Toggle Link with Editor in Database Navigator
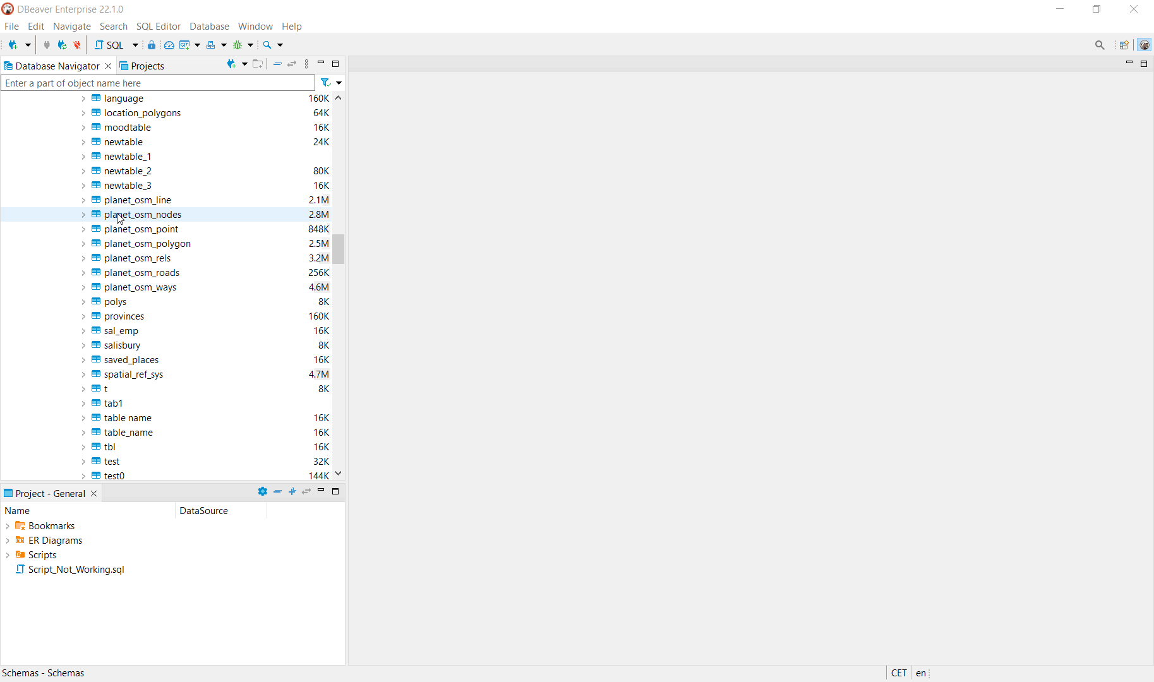1154x682 pixels. point(292,64)
